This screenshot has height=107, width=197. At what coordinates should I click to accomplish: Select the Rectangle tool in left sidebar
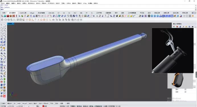point(4,33)
